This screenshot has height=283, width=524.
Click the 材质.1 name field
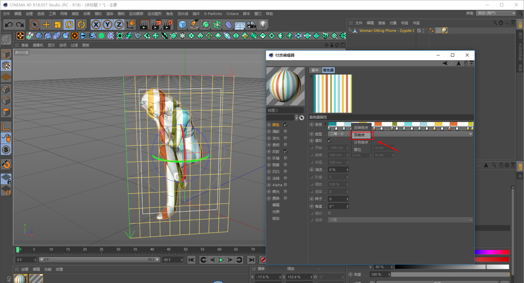click(285, 110)
